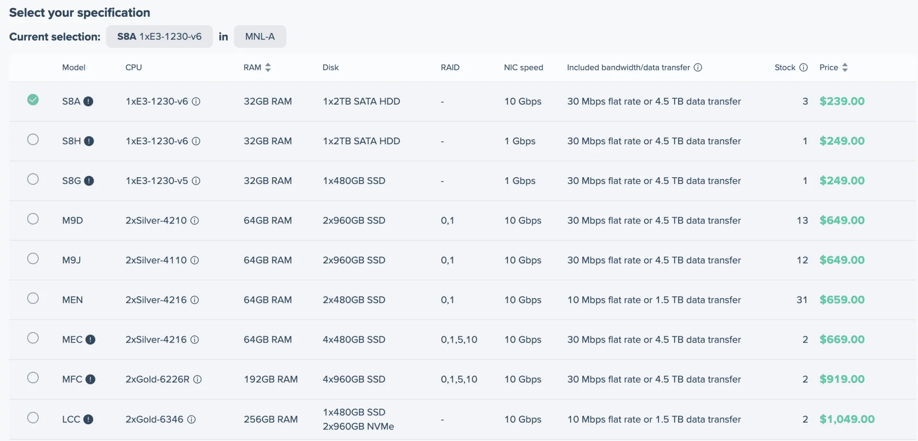This screenshot has height=441, width=918.
Task: Click the alert icon next to MEC model
Action: 90,340
